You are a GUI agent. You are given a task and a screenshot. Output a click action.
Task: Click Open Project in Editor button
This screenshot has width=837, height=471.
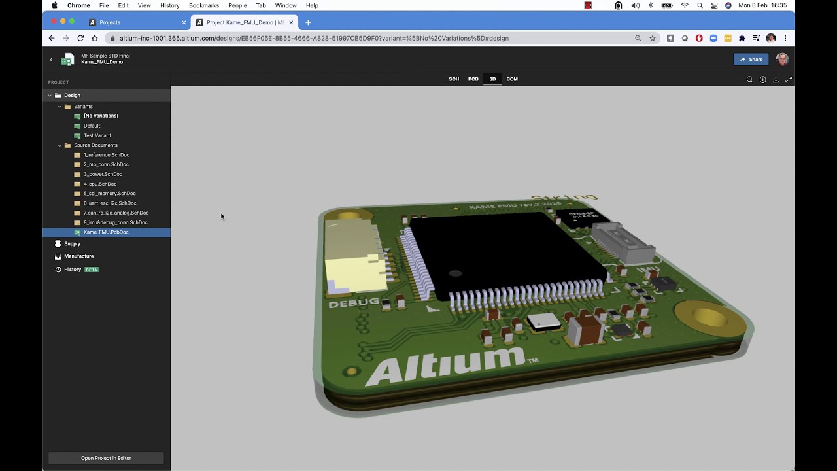106,458
